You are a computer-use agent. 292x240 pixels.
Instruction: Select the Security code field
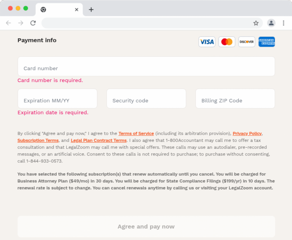click(146, 98)
